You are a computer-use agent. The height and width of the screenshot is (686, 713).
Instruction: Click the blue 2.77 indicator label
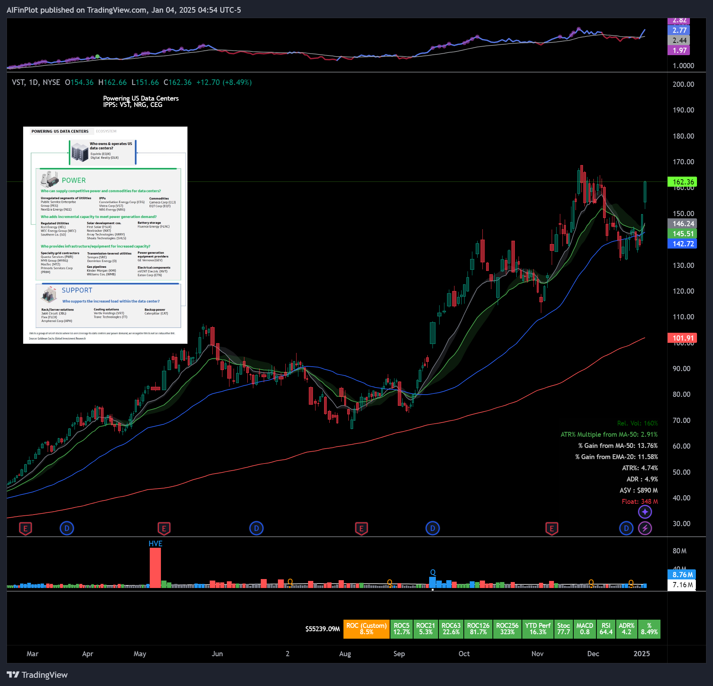679,30
